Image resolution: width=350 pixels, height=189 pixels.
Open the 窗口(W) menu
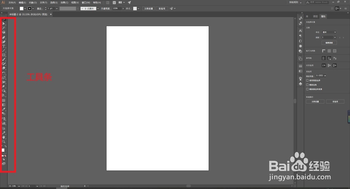pyautogui.click(x=86, y=3)
